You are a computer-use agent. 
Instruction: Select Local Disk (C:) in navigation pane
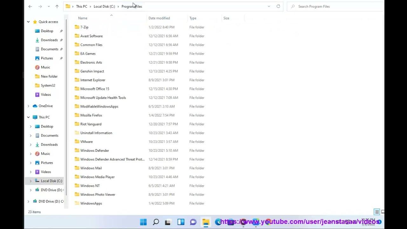[52, 181]
